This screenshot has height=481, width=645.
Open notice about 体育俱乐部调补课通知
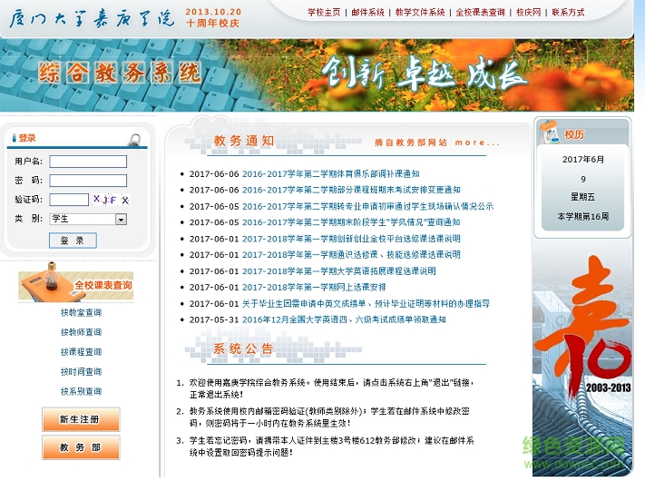331,173
